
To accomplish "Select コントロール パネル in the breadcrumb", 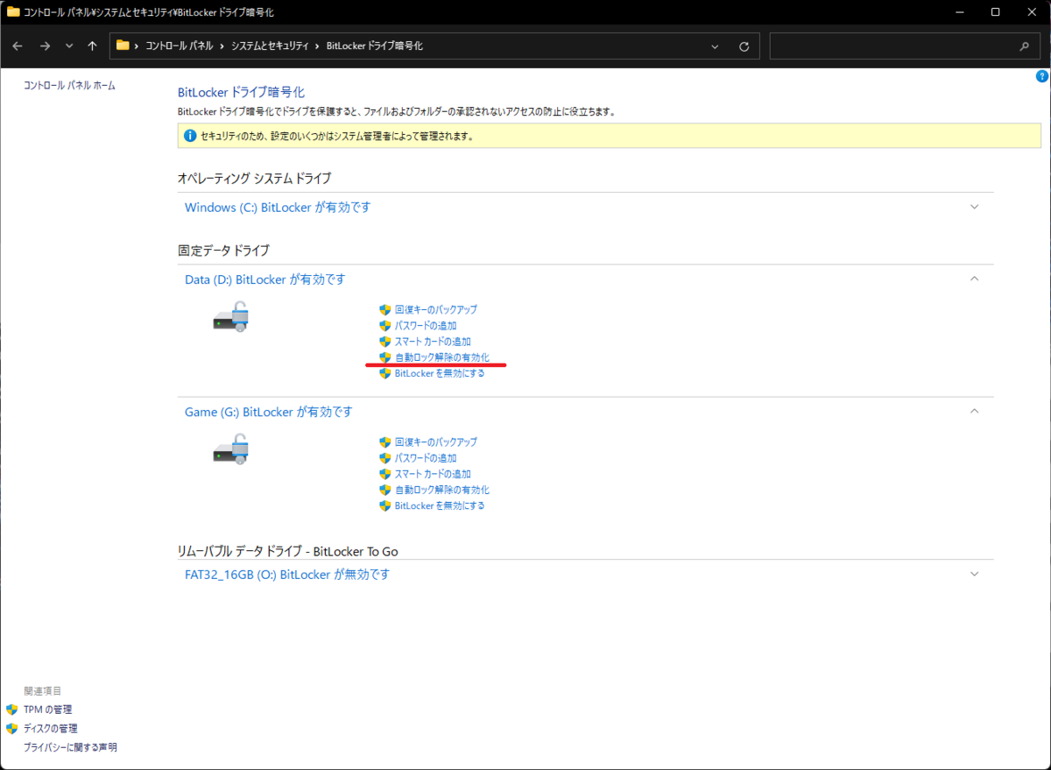I will tap(180, 46).
